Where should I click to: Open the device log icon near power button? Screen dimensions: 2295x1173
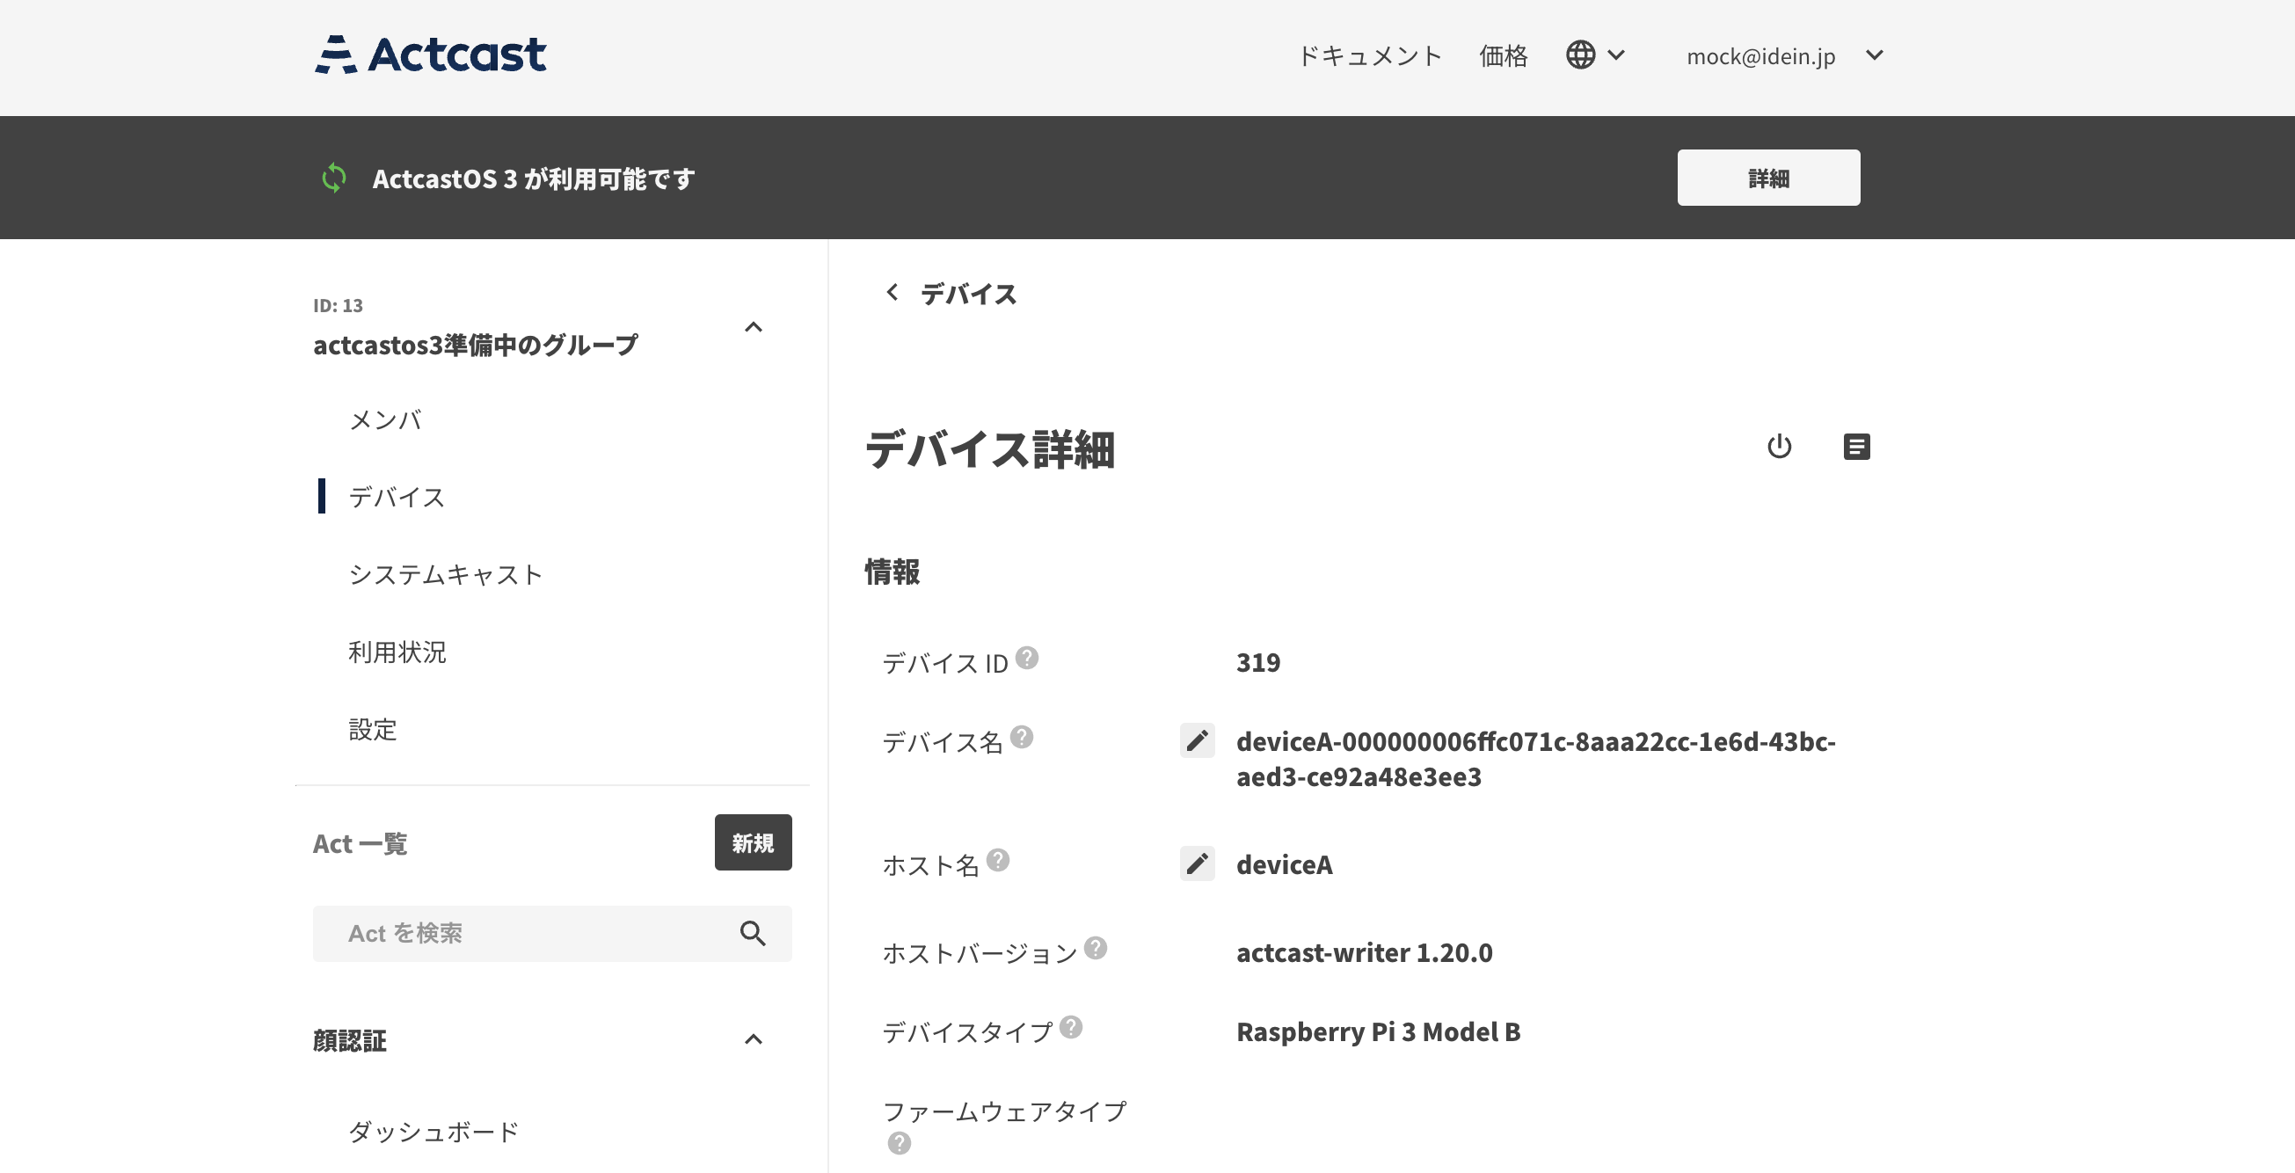pyautogui.click(x=1857, y=446)
